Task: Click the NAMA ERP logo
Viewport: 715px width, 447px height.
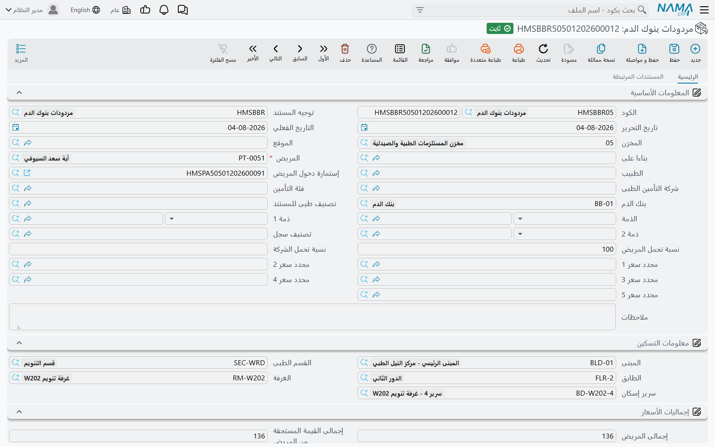Action: point(675,10)
